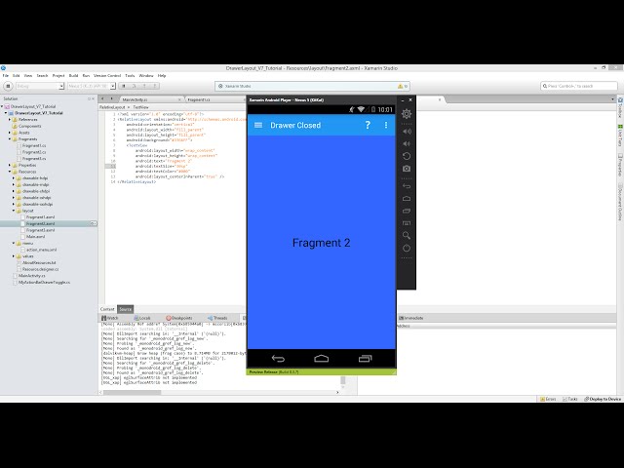
Task: Open the Threads debug pad tab
Action: [x=217, y=318]
